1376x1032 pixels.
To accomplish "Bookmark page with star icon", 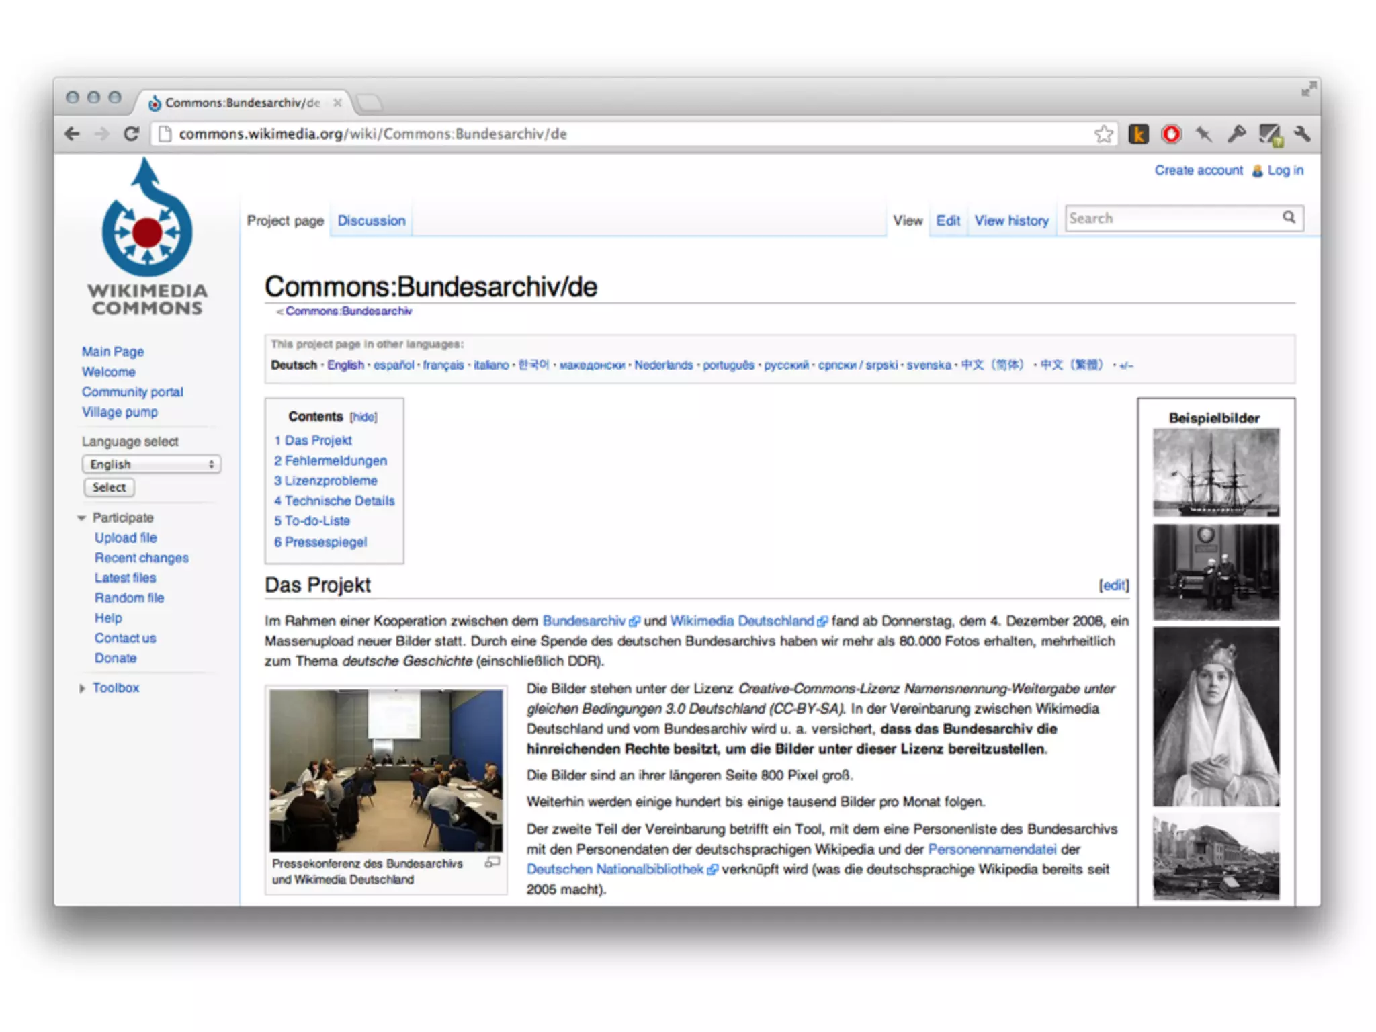I will 1103,134.
